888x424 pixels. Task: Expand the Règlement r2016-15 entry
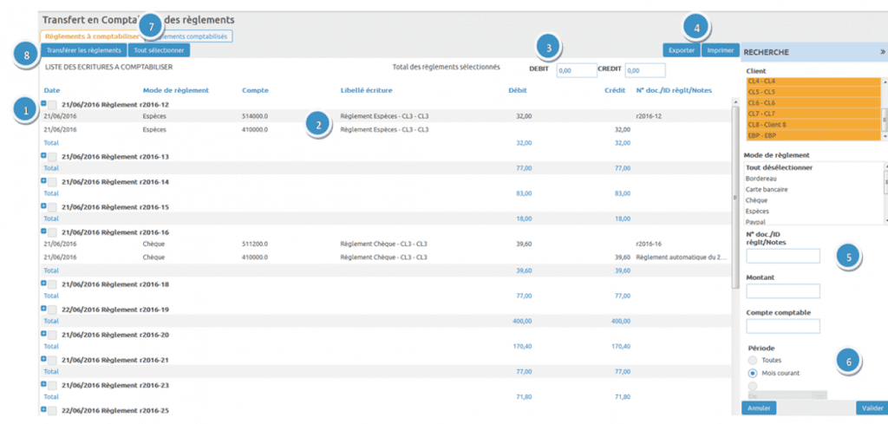pyautogui.click(x=43, y=206)
